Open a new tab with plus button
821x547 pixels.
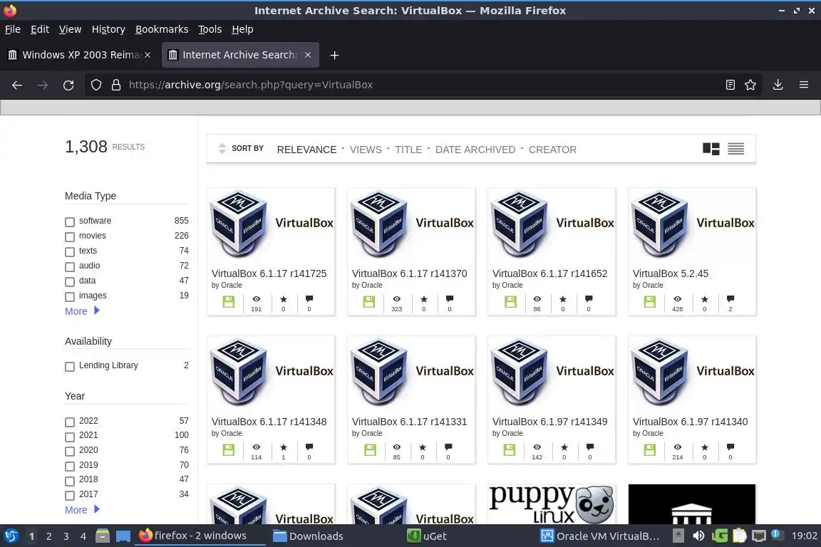click(x=334, y=55)
